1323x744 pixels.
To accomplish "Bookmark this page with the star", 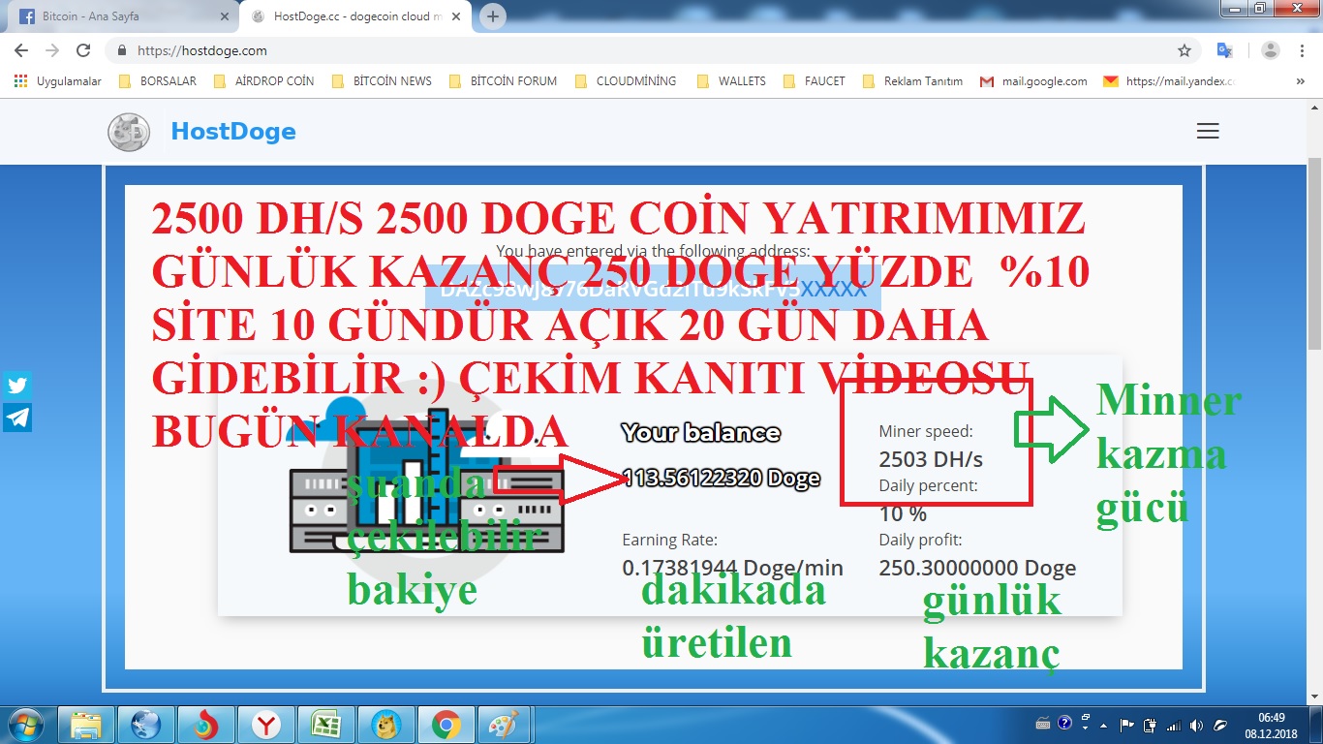I will click(1185, 50).
